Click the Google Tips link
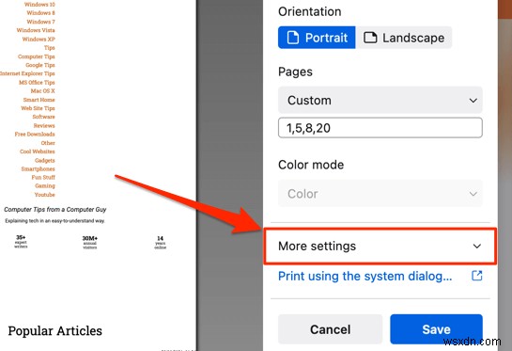This screenshot has height=351, width=512. click(x=40, y=65)
